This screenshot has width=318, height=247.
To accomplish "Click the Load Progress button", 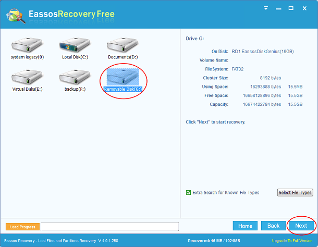I will [x=22, y=227].
